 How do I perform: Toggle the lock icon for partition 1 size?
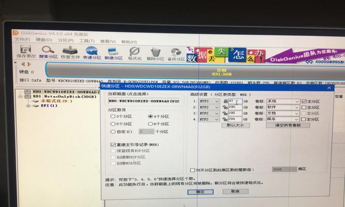click(226, 101)
